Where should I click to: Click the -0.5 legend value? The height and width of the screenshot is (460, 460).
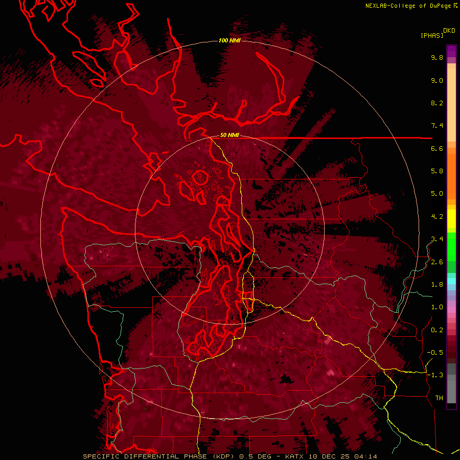coord(435,353)
